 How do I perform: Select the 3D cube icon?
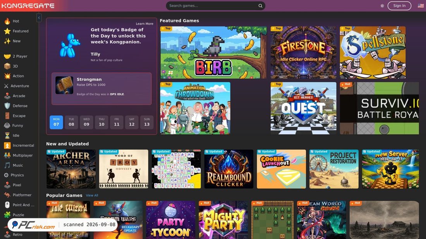7,66
